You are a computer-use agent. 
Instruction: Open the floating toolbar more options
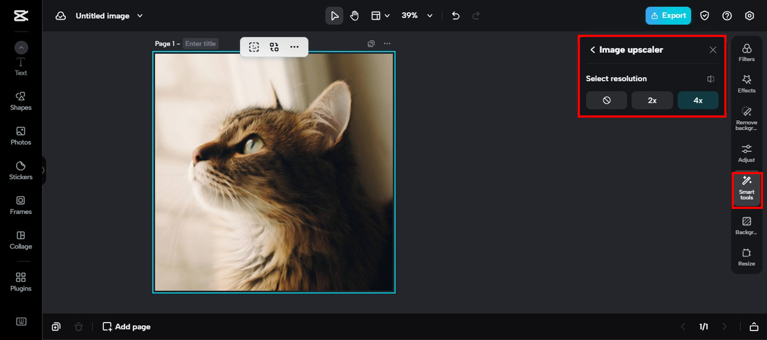pos(294,47)
